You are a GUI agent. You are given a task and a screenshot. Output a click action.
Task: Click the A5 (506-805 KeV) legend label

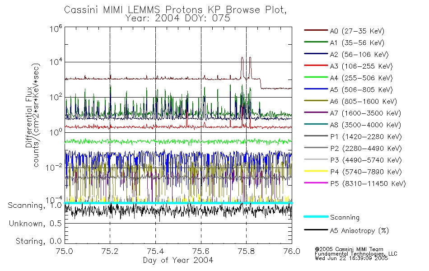(x=361, y=90)
